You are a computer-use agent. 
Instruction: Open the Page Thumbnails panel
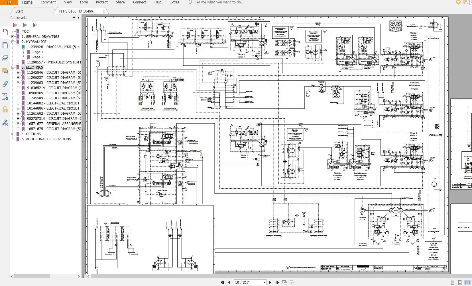[5, 45]
